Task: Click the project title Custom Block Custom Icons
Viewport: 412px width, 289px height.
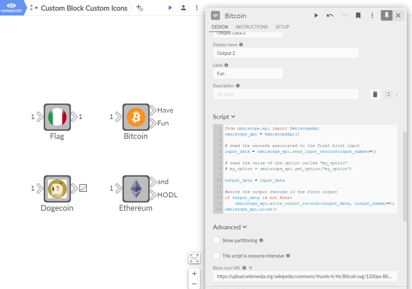Action: 84,8
